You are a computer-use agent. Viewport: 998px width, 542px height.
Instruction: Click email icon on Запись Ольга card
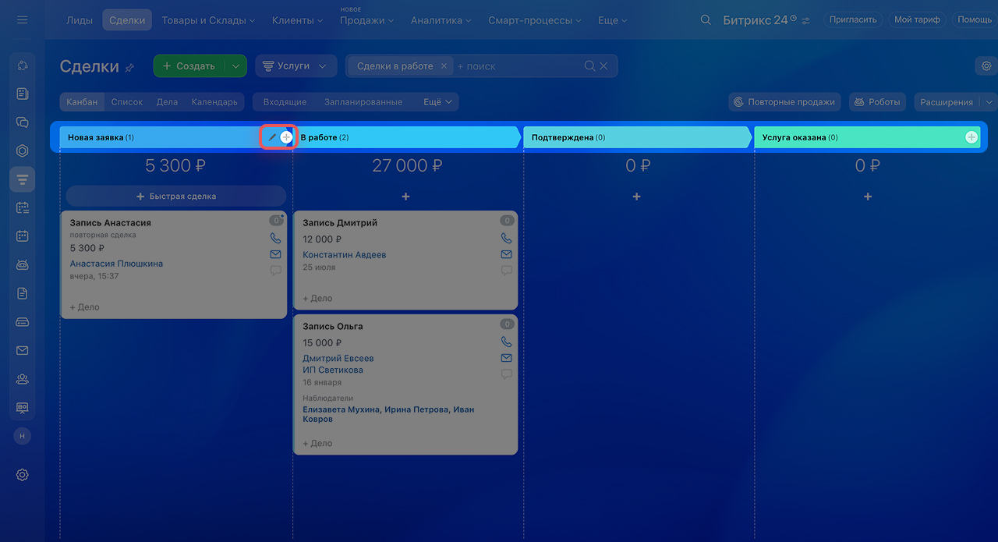point(507,358)
